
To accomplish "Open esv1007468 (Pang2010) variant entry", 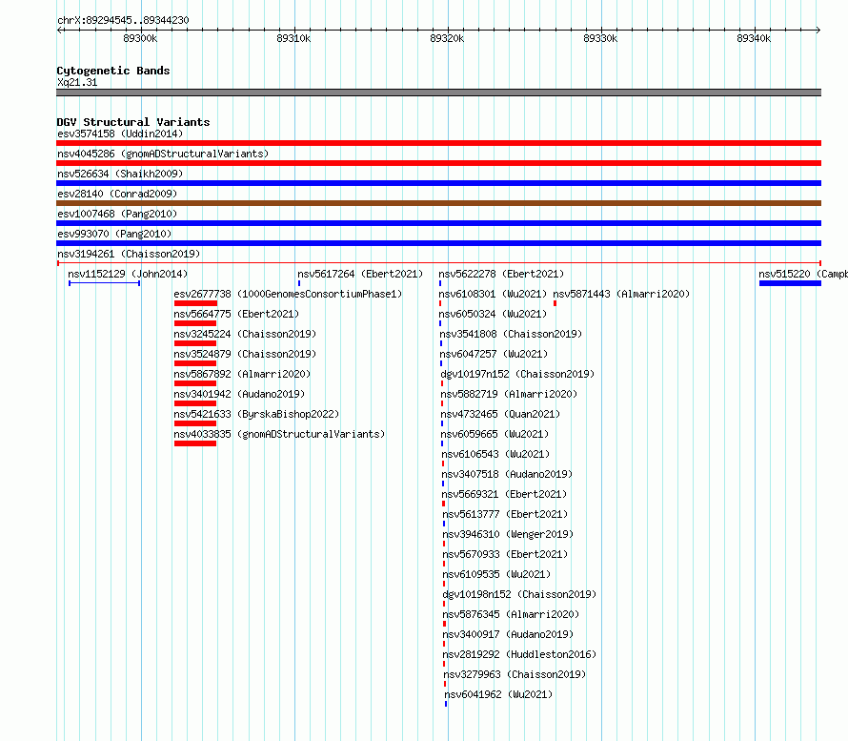I will pyautogui.click(x=117, y=214).
